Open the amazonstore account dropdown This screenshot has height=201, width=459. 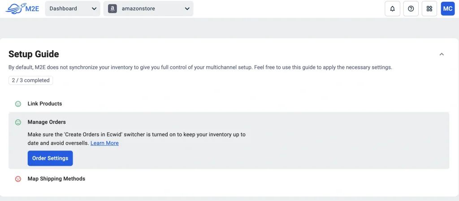coord(148,8)
